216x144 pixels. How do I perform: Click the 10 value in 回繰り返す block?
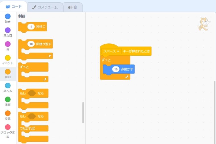[x=31, y=44]
